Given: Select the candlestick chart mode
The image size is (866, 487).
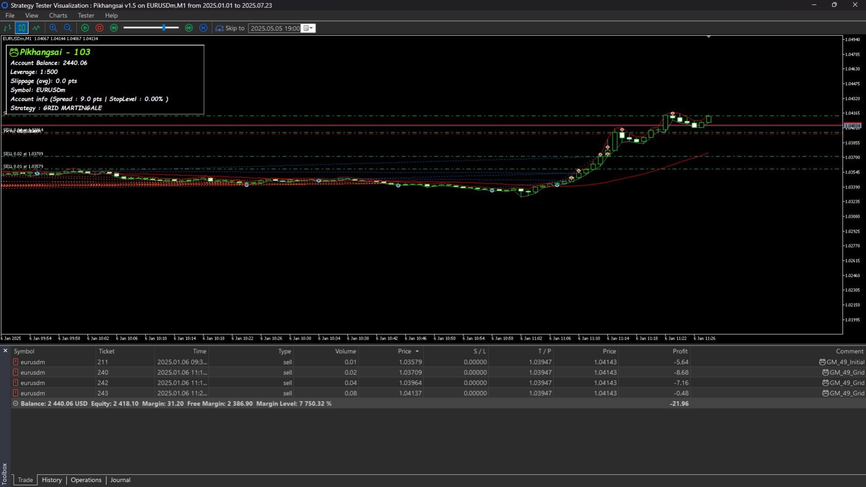Looking at the screenshot, I should pos(22,28).
